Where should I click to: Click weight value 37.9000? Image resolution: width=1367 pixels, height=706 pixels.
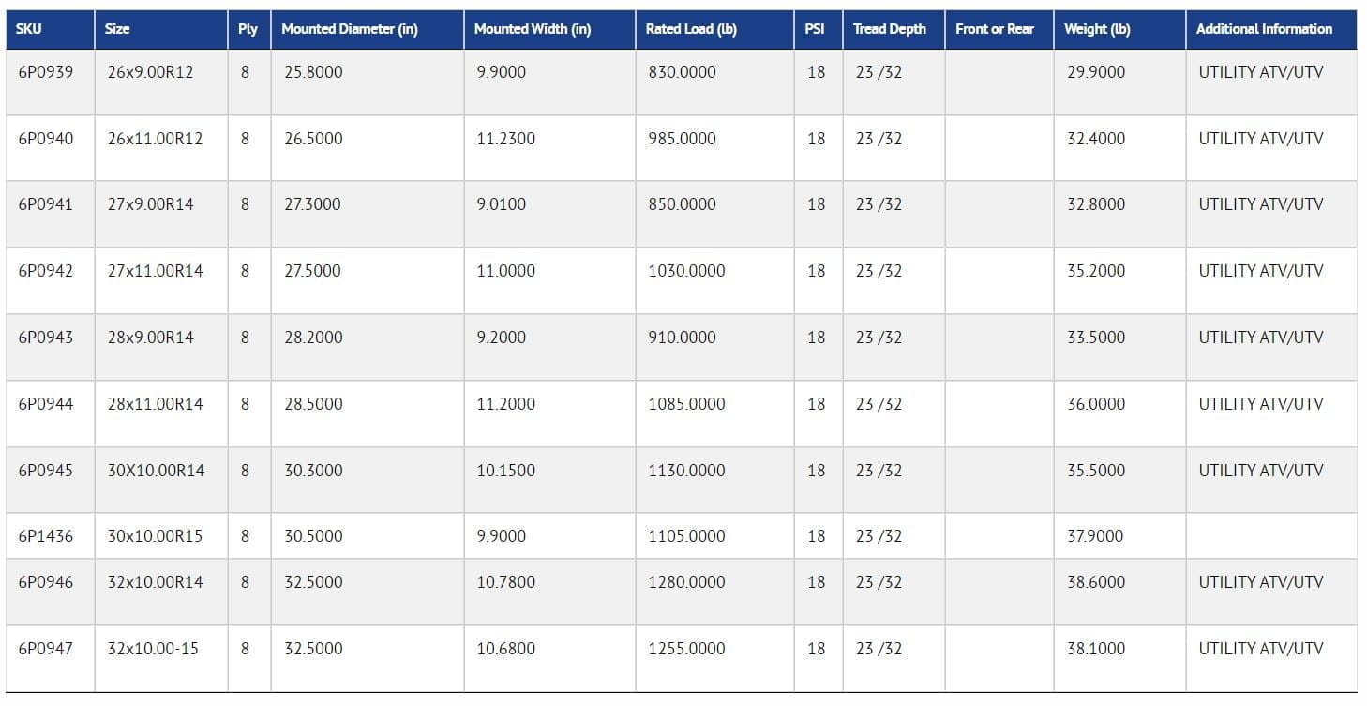pos(1095,536)
